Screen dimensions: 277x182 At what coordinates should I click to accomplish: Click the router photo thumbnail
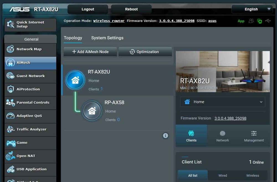click(223, 71)
